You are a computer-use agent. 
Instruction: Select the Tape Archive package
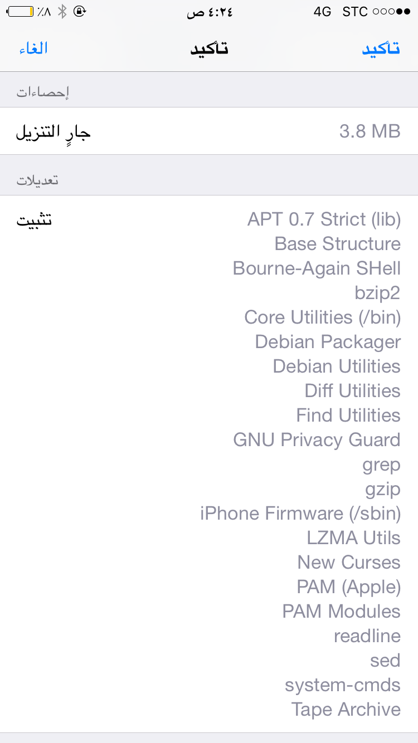coord(346,710)
